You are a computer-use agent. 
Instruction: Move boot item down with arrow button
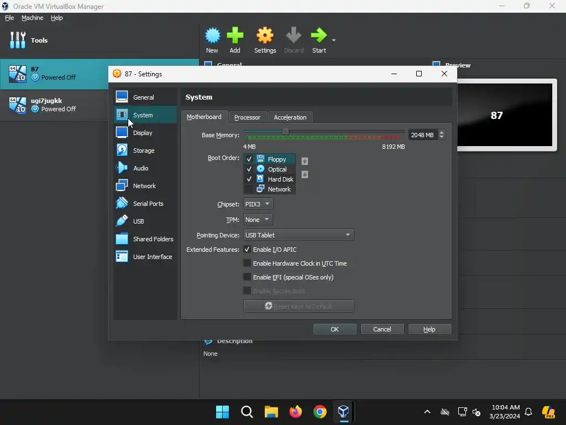tap(305, 174)
